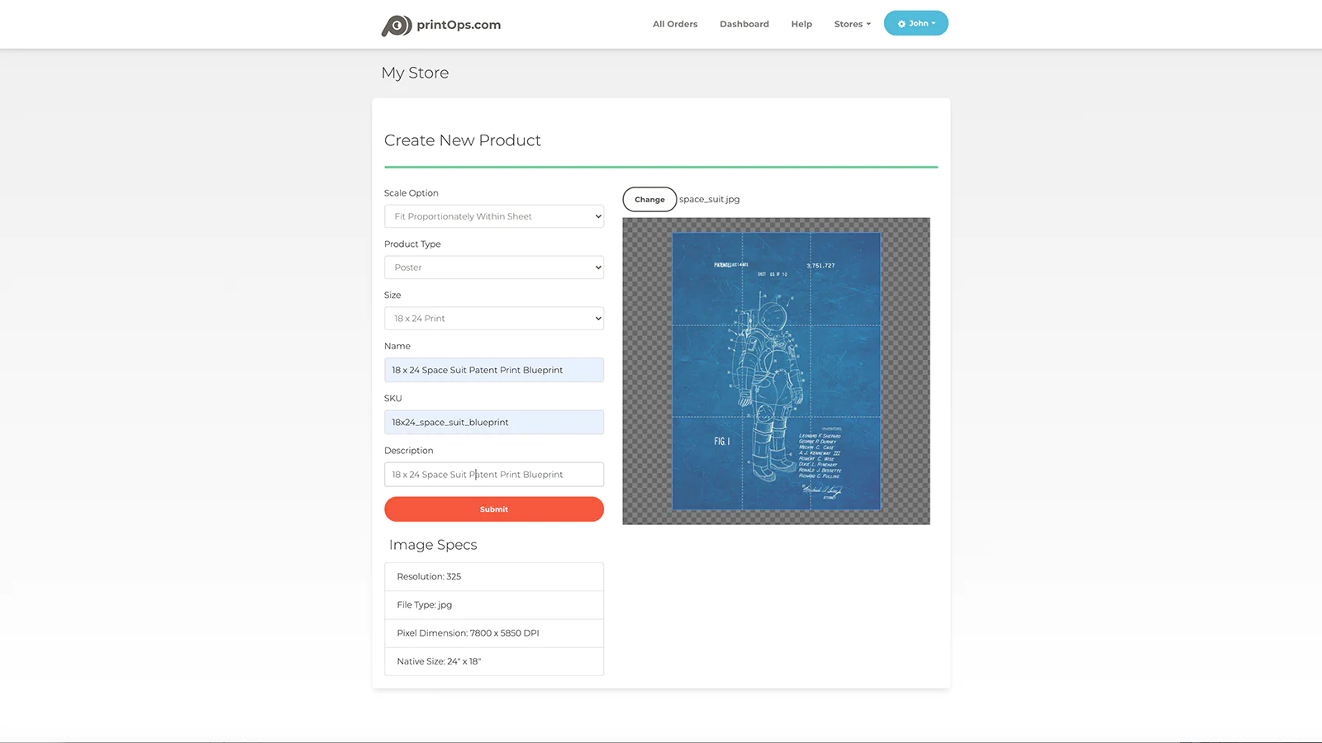Open the John account menu
Viewport: 1322px width, 743px height.
(x=915, y=24)
